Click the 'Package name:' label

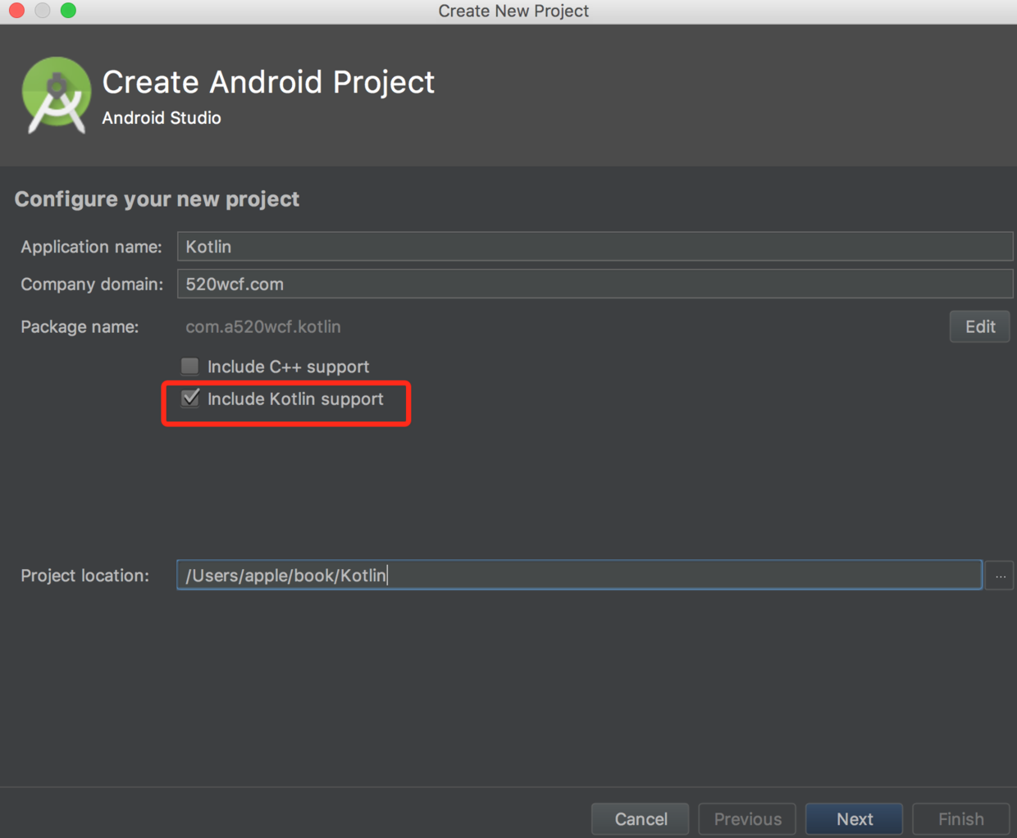coord(80,327)
